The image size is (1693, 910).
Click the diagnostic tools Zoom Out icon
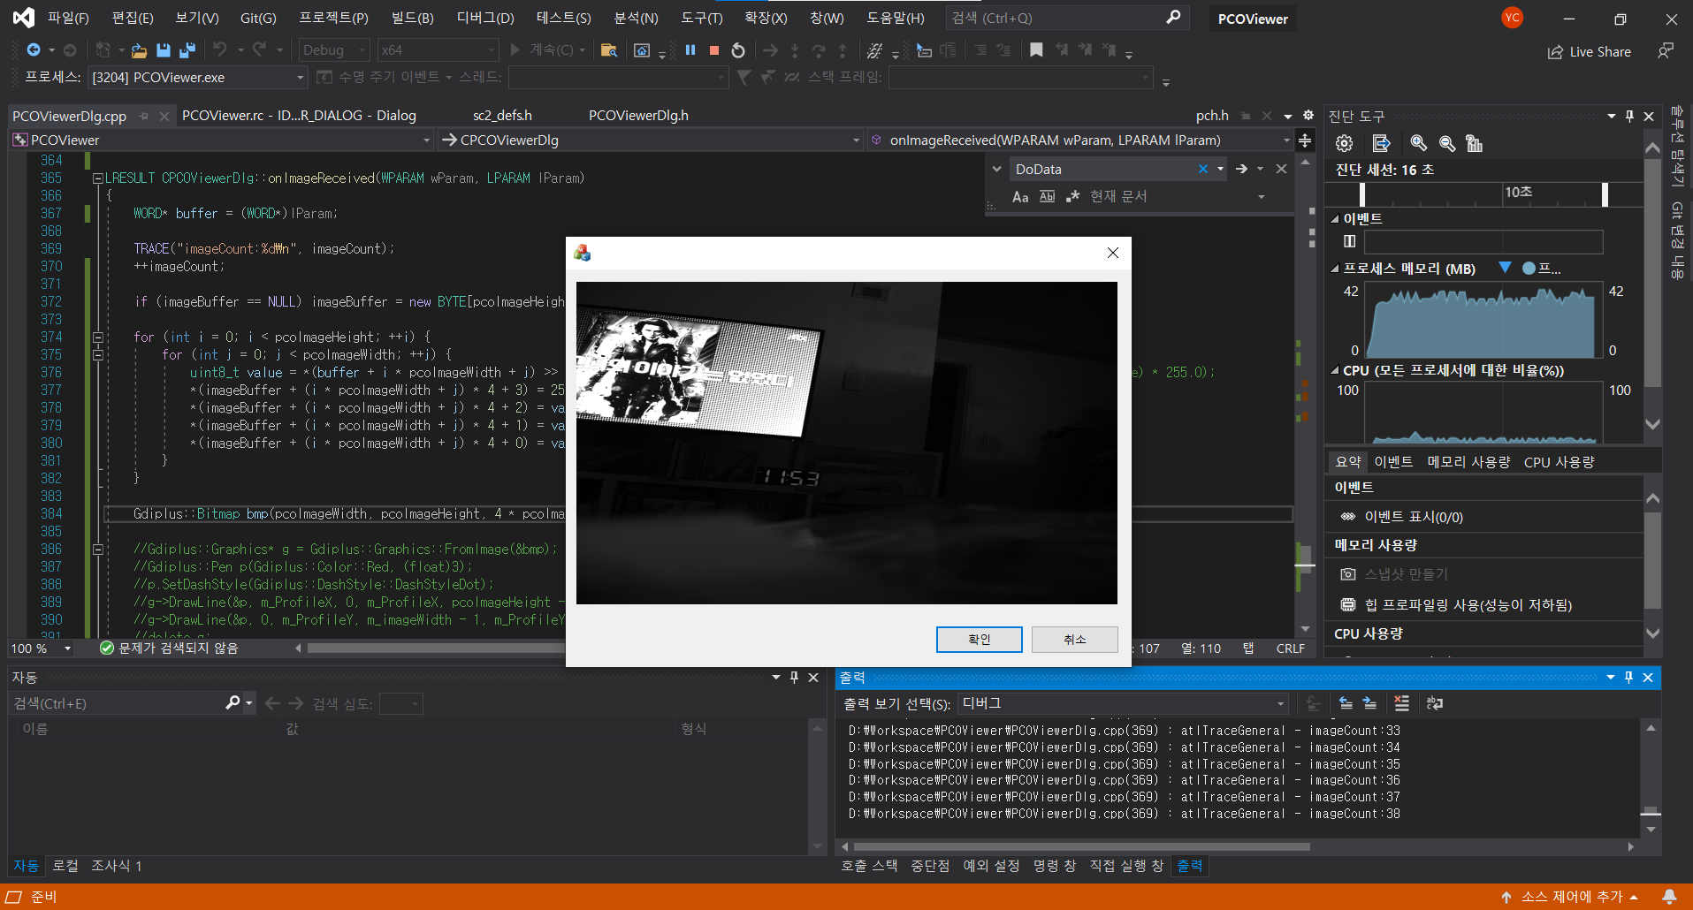coord(1447,143)
